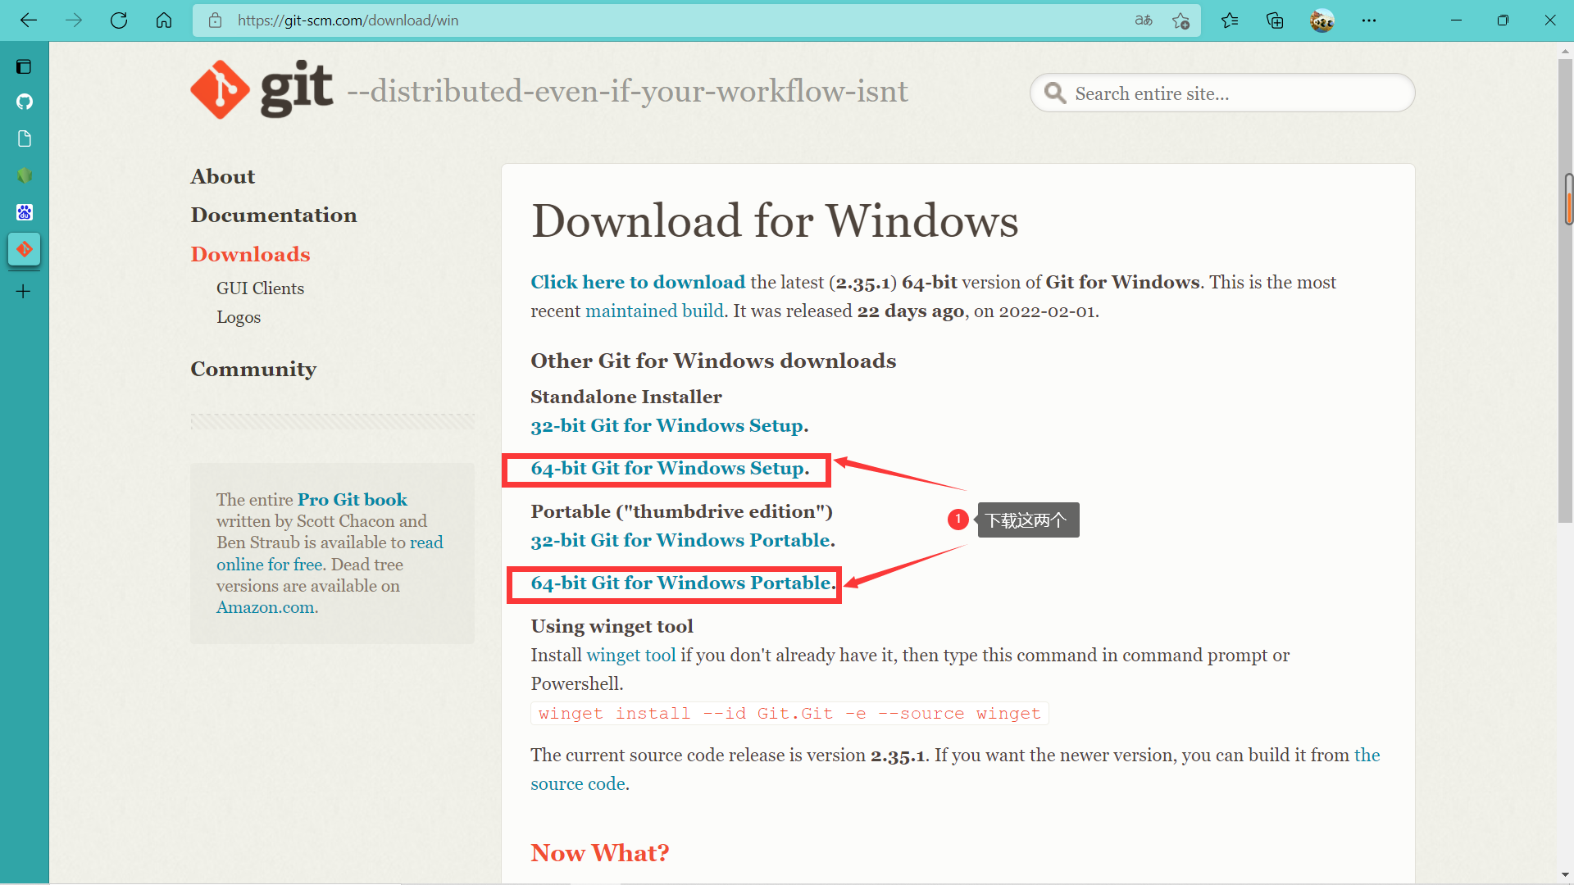Switch to the green cube vertical tab
The image size is (1574, 885).
[24, 175]
